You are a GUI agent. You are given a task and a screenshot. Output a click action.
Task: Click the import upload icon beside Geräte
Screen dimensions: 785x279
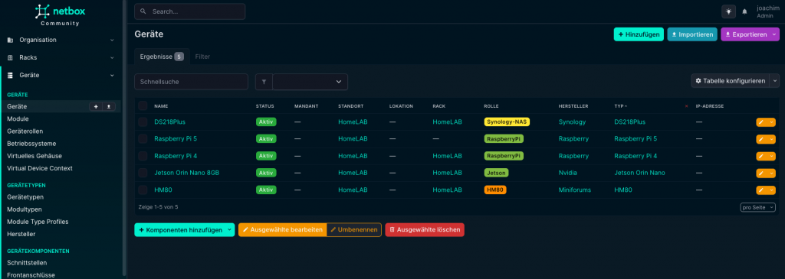[x=109, y=106]
